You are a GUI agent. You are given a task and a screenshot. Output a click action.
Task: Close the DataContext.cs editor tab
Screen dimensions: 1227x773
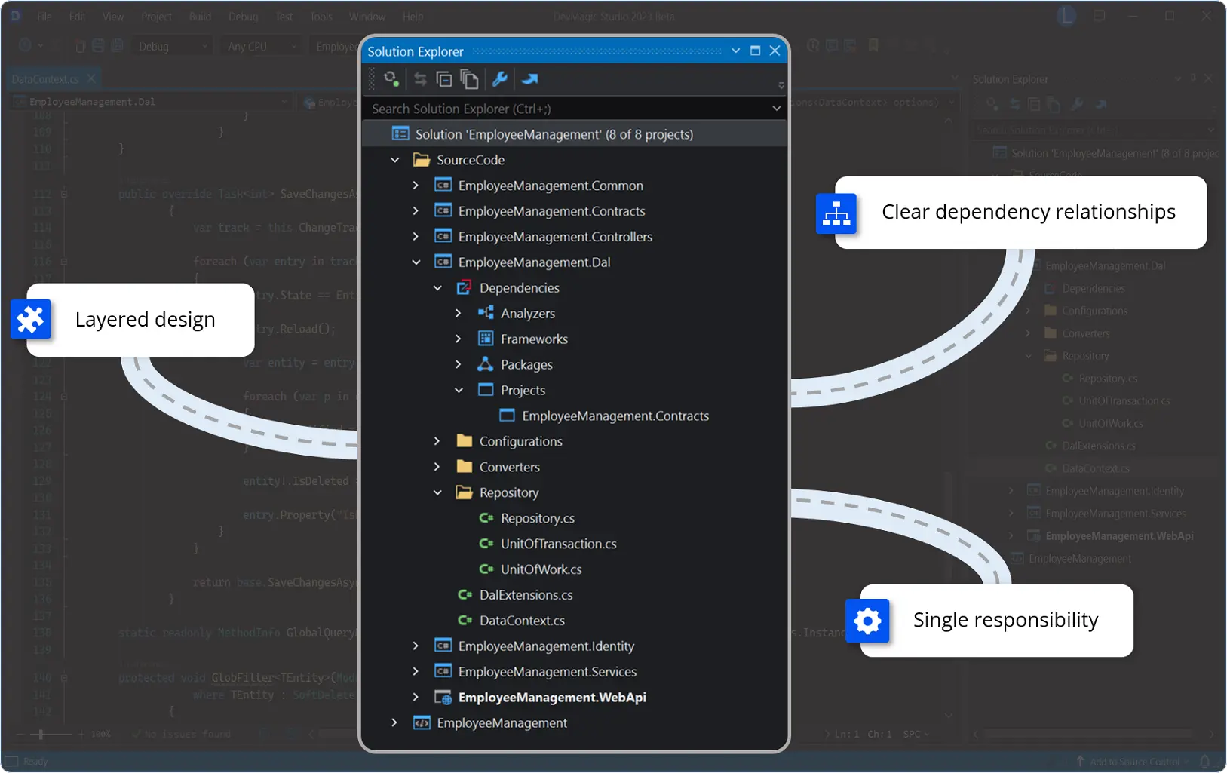tap(90, 78)
